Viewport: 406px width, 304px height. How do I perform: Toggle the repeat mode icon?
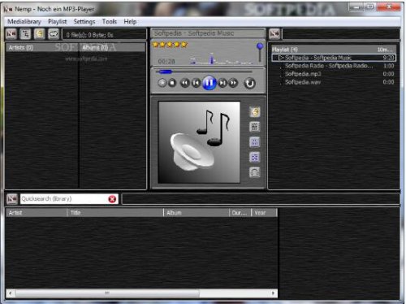pyautogui.click(x=249, y=83)
